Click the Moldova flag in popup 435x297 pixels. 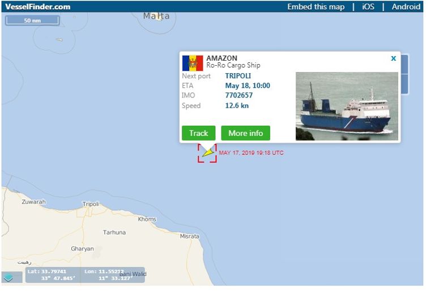pos(193,63)
